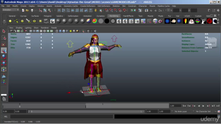Click the white tree shelf icon
The image size is (221, 124).
coord(203,21)
